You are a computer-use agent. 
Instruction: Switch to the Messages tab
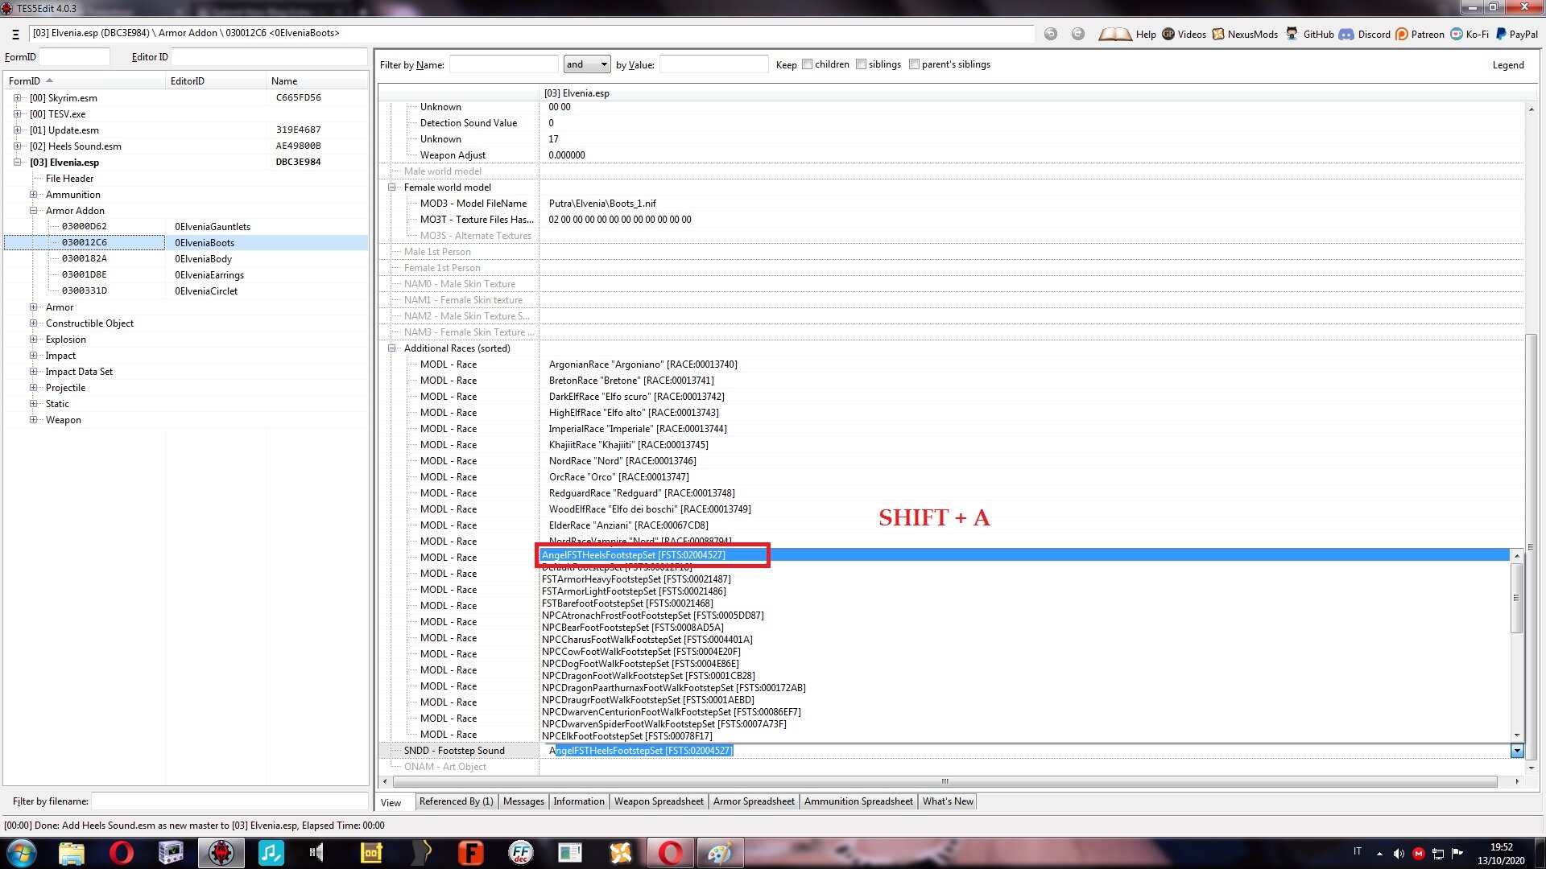523,801
